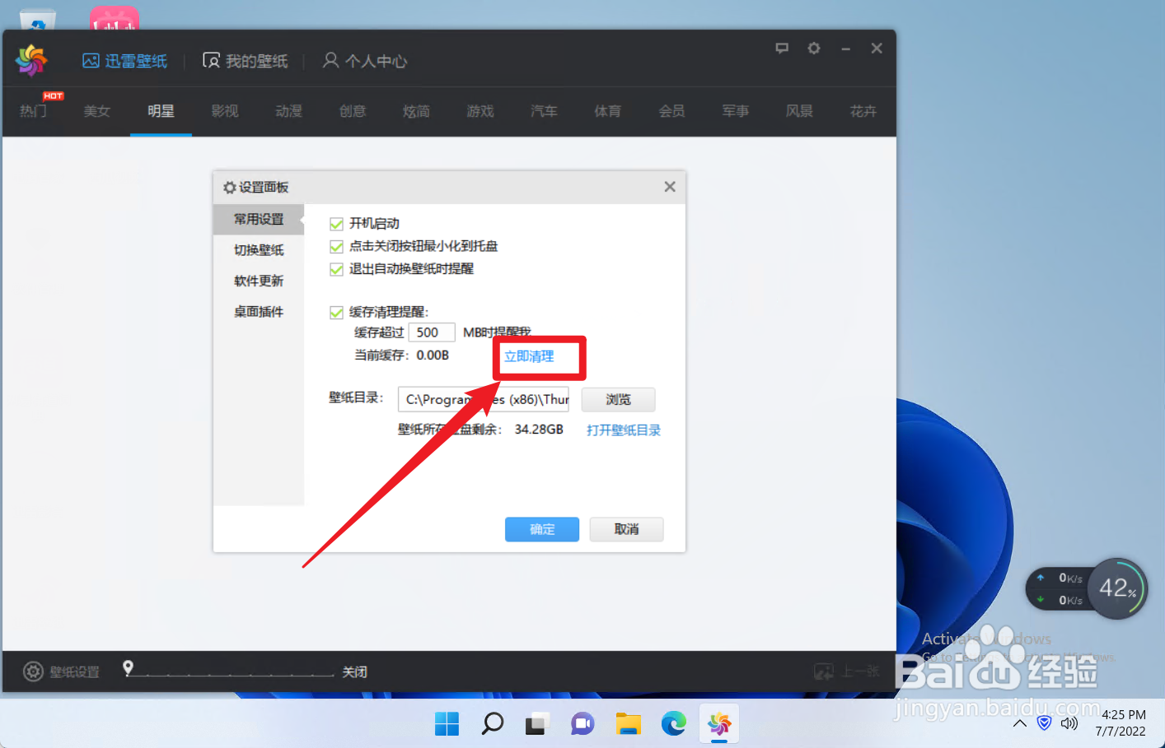Open Teams Chat on taskbar
Image resolution: width=1165 pixels, height=748 pixels.
[x=582, y=724]
